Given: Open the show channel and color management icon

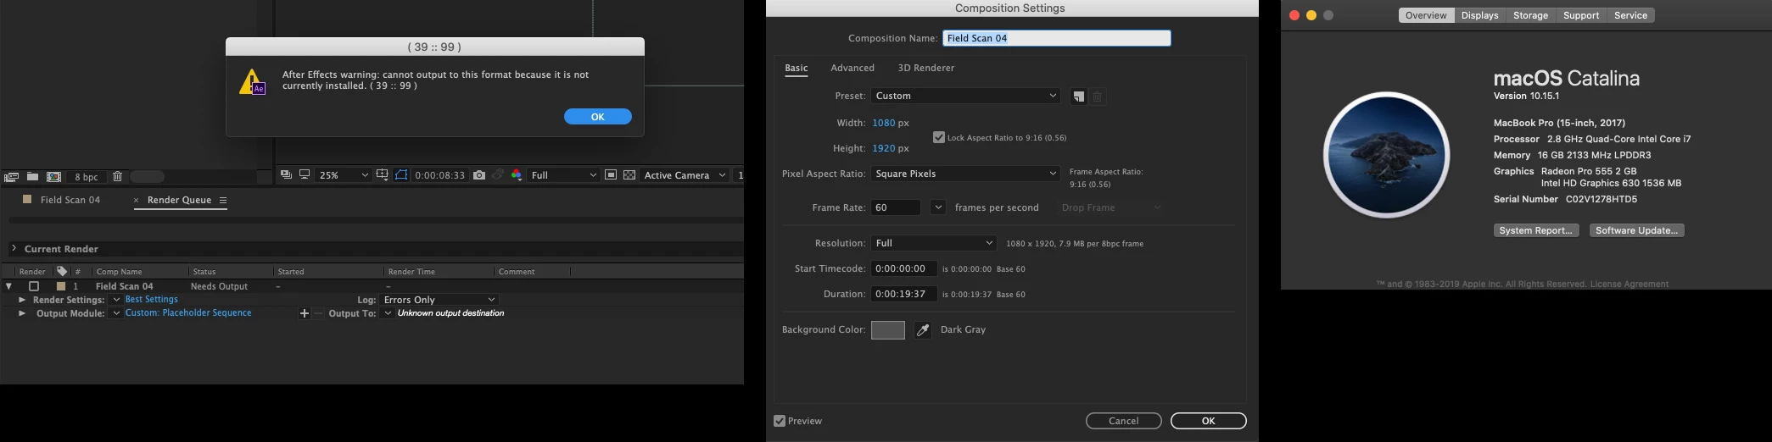Looking at the screenshot, I should pos(517,175).
